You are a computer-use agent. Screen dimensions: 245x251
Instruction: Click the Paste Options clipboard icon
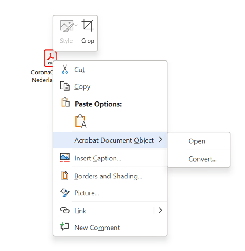pyautogui.click(x=65, y=103)
